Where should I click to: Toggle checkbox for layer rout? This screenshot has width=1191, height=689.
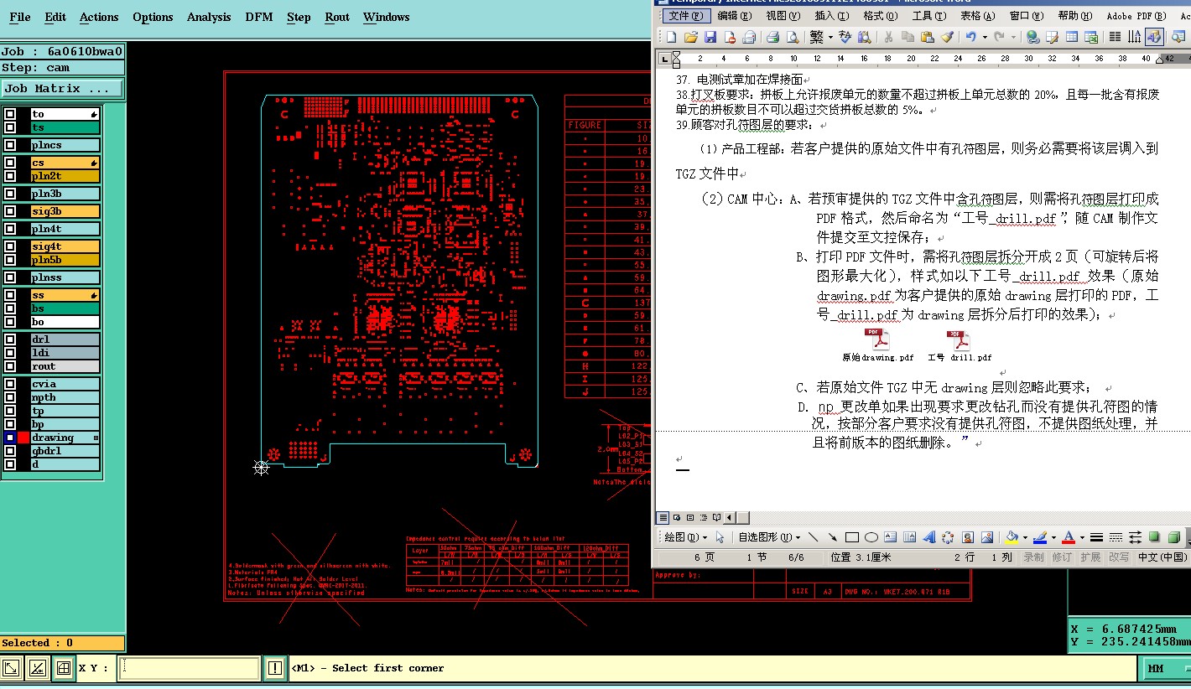pyautogui.click(x=10, y=366)
